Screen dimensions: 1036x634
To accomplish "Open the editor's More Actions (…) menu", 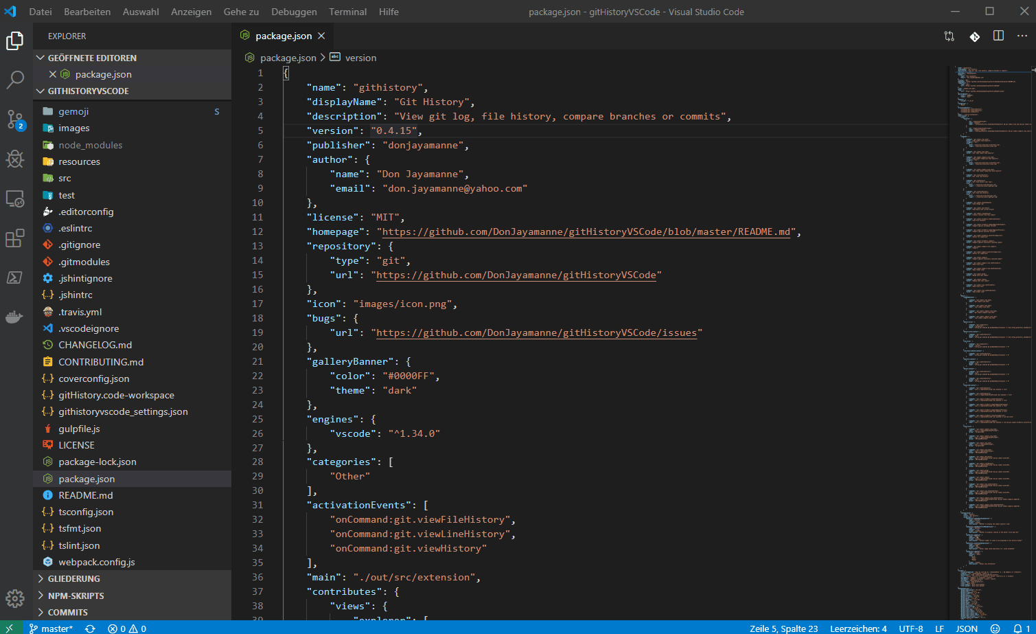I will tap(1022, 36).
